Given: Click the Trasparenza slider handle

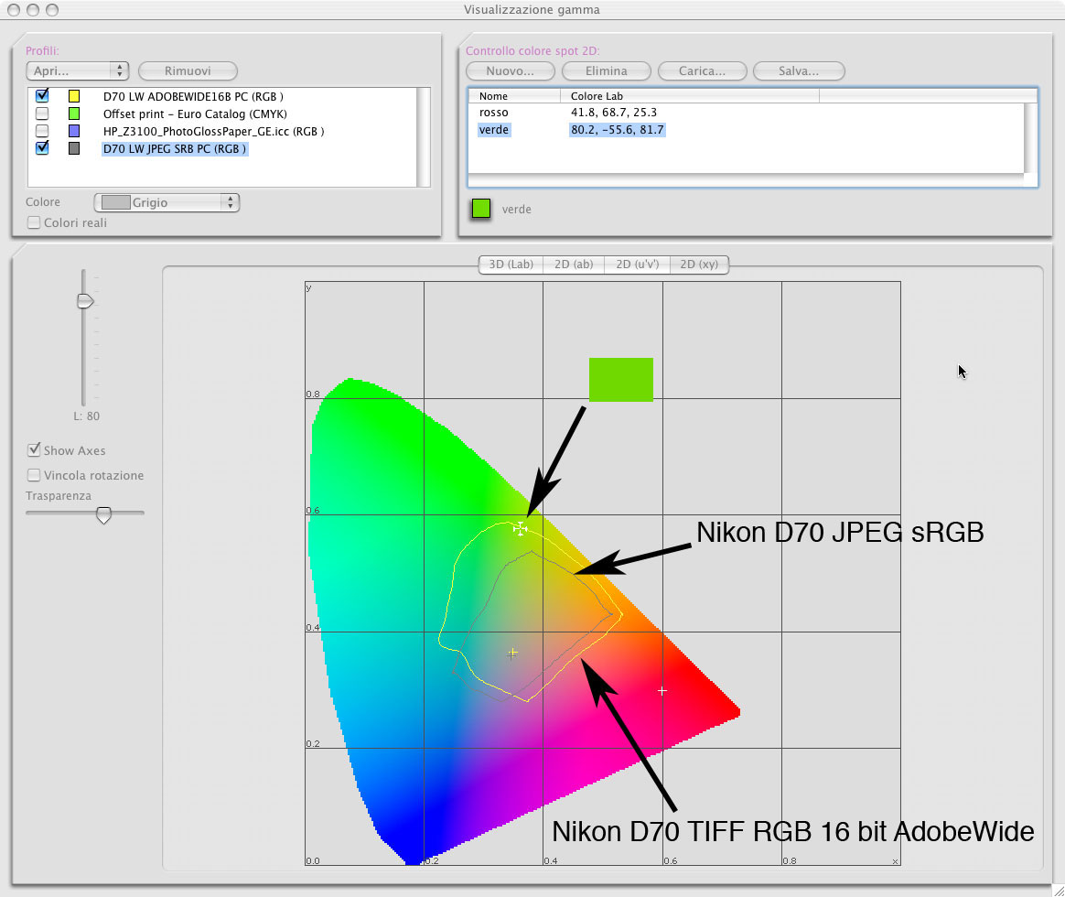Looking at the screenshot, I should pos(103,515).
